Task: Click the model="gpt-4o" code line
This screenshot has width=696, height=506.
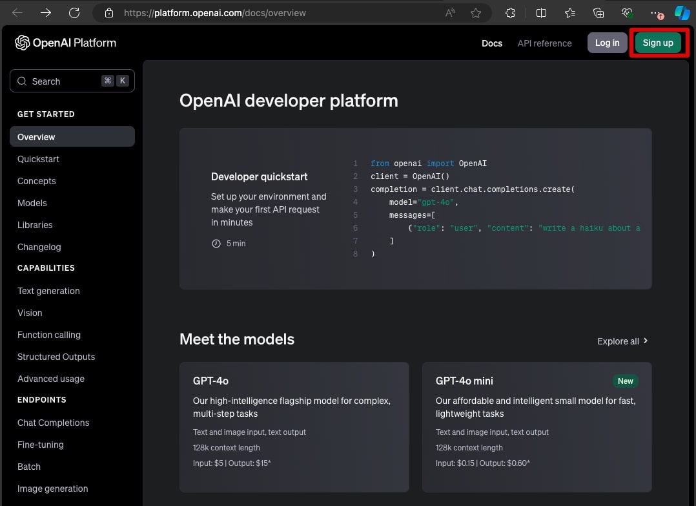Action: click(424, 202)
